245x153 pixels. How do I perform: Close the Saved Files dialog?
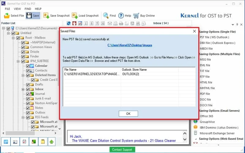click(x=194, y=31)
